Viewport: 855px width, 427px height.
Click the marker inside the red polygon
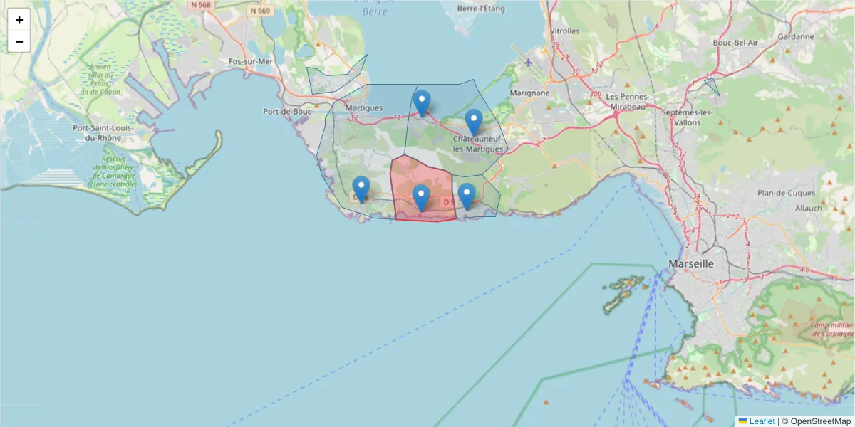click(x=421, y=198)
